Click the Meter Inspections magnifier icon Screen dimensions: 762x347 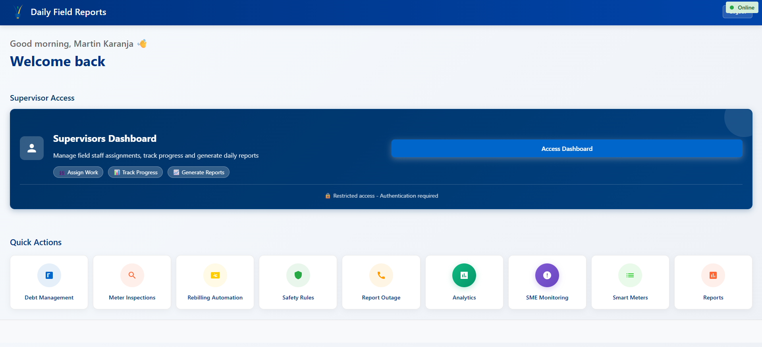[x=132, y=275]
